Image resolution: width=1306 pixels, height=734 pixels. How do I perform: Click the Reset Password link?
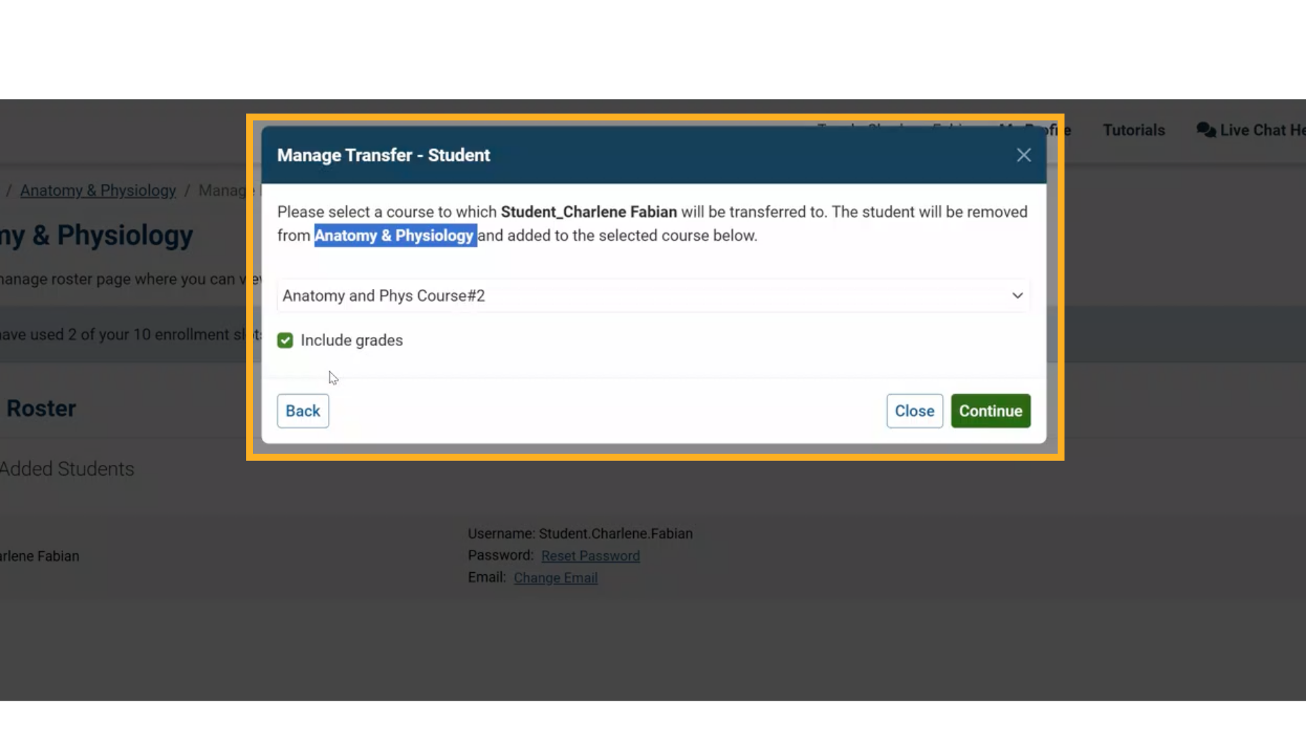pyautogui.click(x=590, y=556)
